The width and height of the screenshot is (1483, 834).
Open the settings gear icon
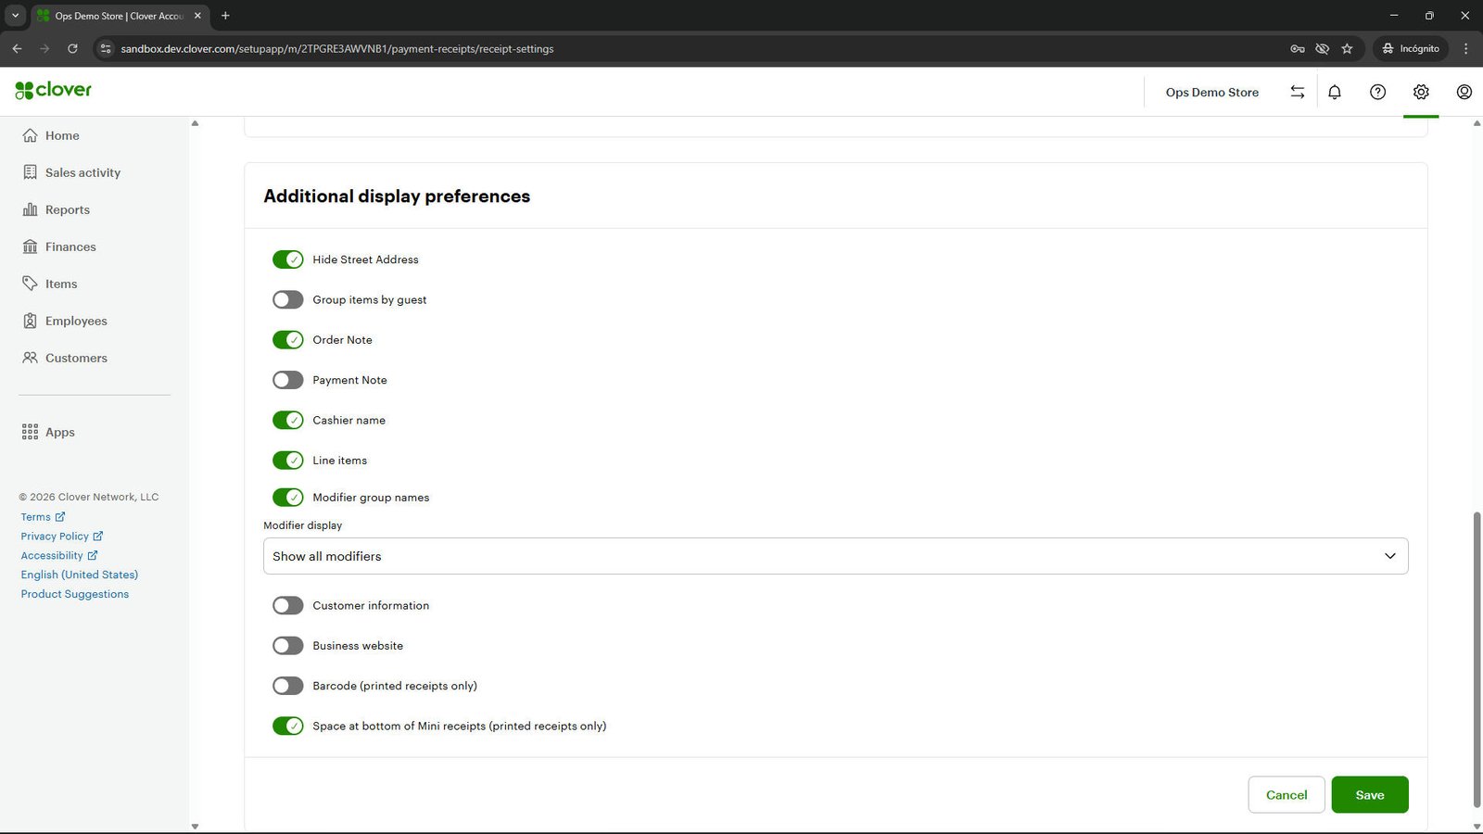pyautogui.click(x=1421, y=92)
